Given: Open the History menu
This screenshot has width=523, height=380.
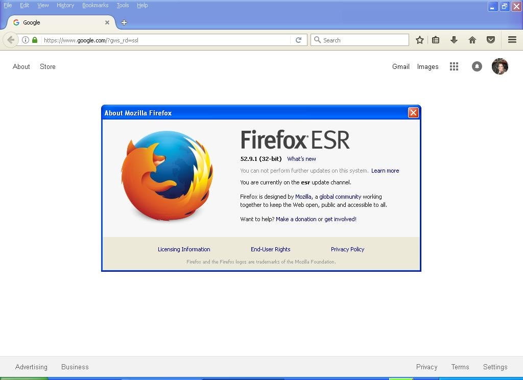Looking at the screenshot, I should pos(65,5).
